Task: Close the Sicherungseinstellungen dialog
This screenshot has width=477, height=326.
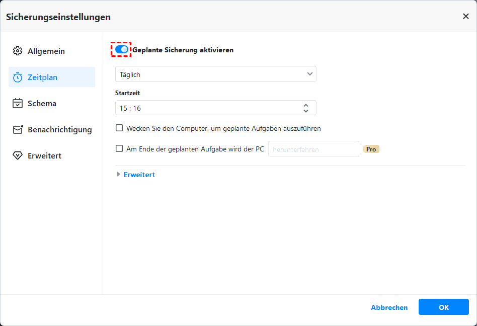Action: point(465,17)
